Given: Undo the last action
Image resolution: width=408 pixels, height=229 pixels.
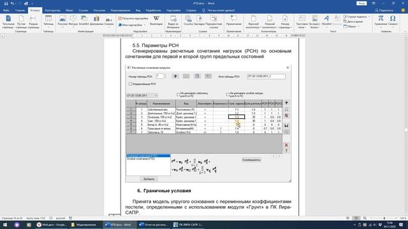Looking at the screenshot, I should click(x=12, y=3).
